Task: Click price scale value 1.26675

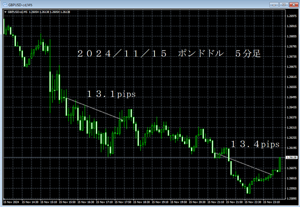Action: 292,67
